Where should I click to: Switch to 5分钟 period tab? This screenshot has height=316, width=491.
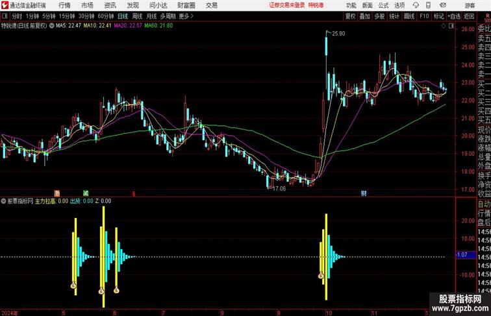[49, 16]
